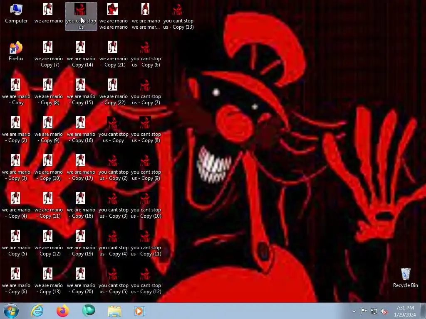Select 'you cant stop us - Copy (7)'
Image resolution: width=426 pixels, height=319 pixels.
click(x=146, y=92)
